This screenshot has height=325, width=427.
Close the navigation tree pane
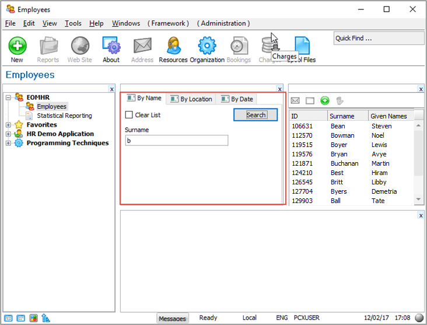coord(111,89)
